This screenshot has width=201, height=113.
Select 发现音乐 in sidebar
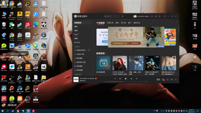(x=82, y=23)
